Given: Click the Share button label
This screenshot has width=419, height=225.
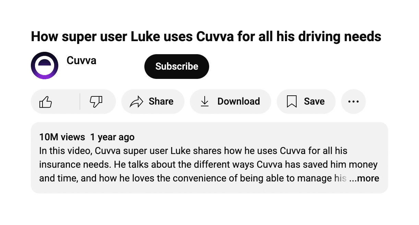Looking at the screenshot, I should point(161,102).
